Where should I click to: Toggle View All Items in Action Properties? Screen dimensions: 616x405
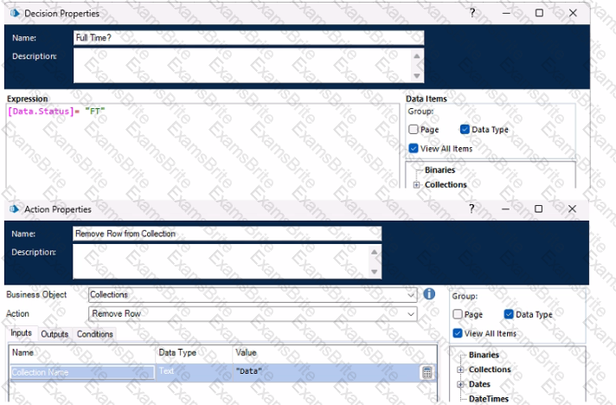pos(459,333)
